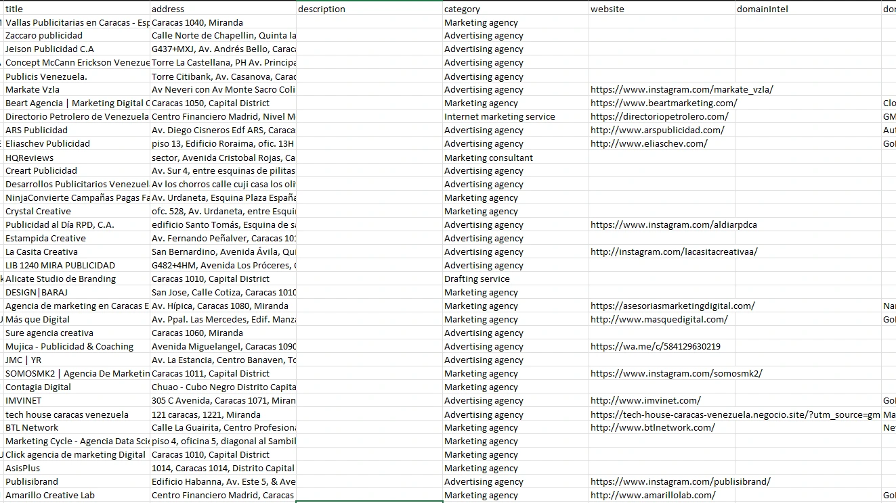Open the directoriopetrolero.com website cell
Screen dimensions: 896x503
tap(662, 117)
